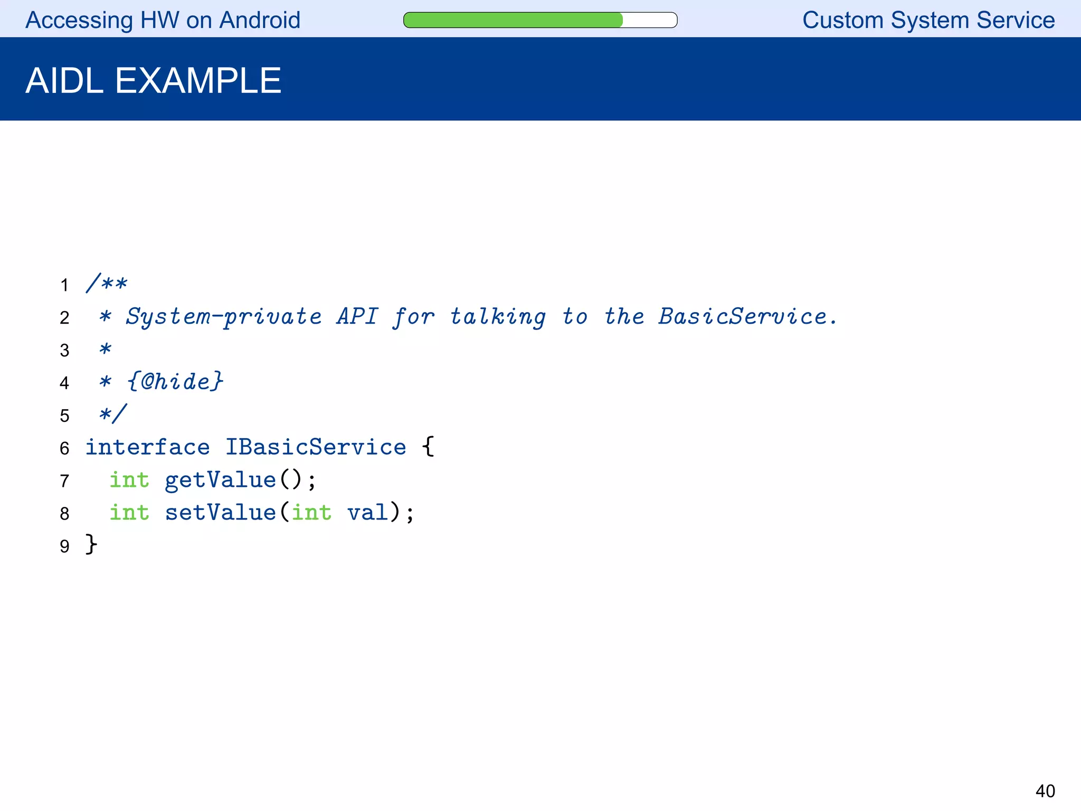Click green 'int' keyword before setValue
The width and height of the screenshot is (1081, 811).
coord(129,512)
